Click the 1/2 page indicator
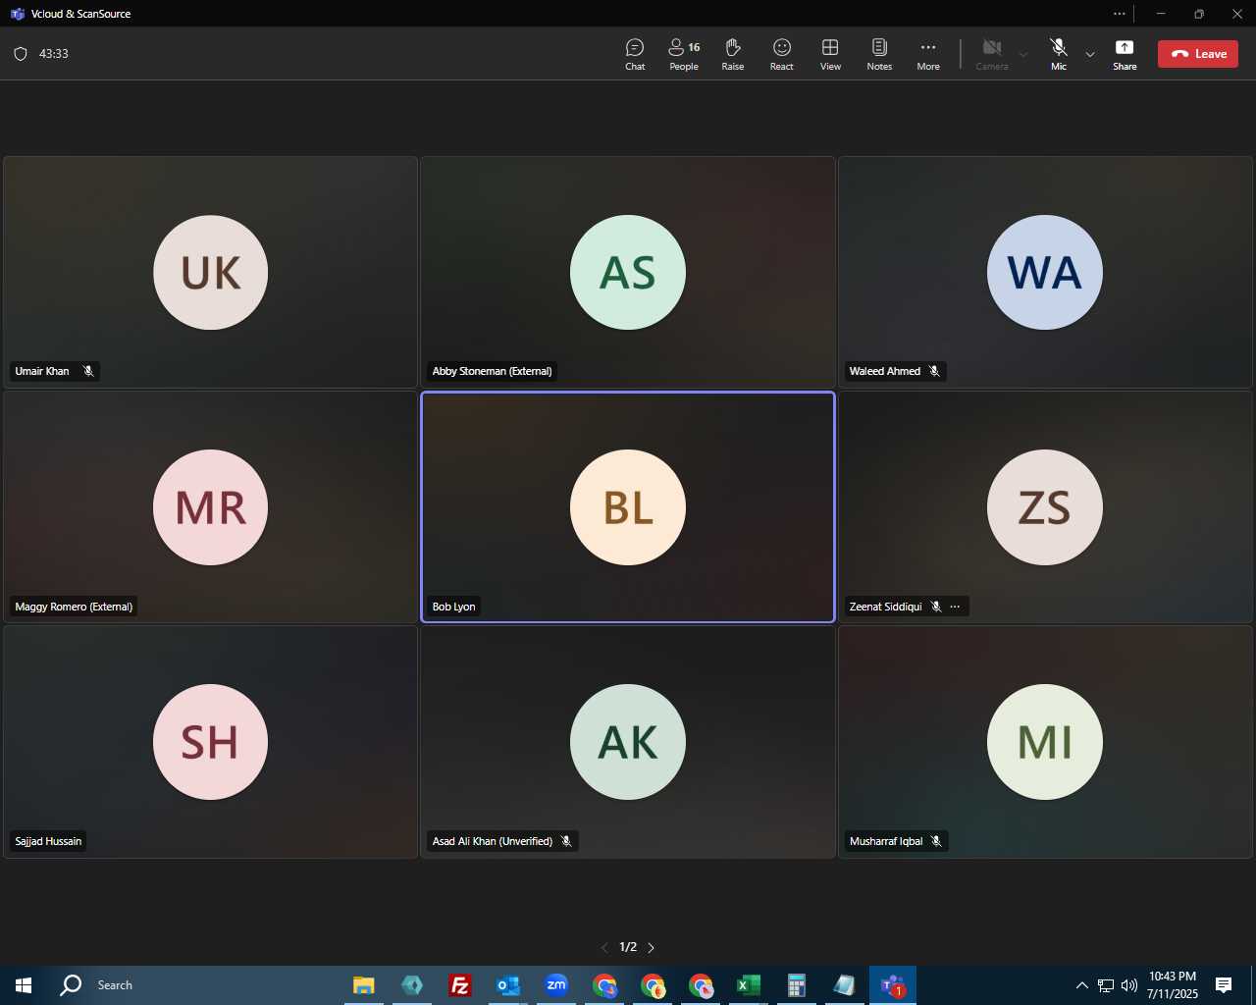Image resolution: width=1256 pixels, height=1005 pixels. click(x=628, y=947)
